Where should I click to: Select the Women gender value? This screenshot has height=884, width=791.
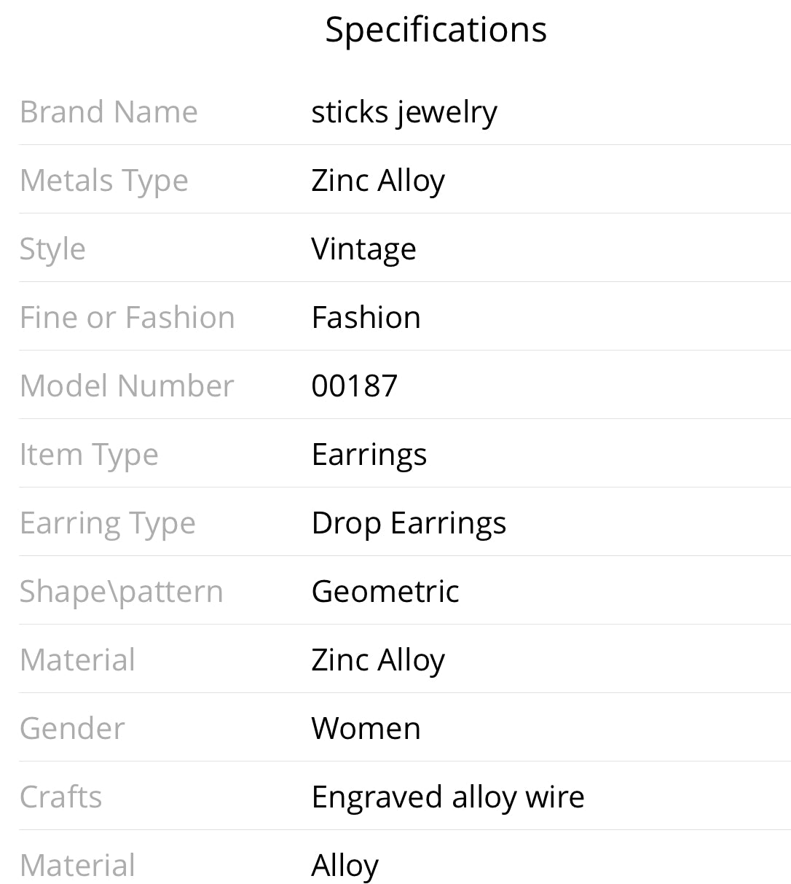coord(366,729)
